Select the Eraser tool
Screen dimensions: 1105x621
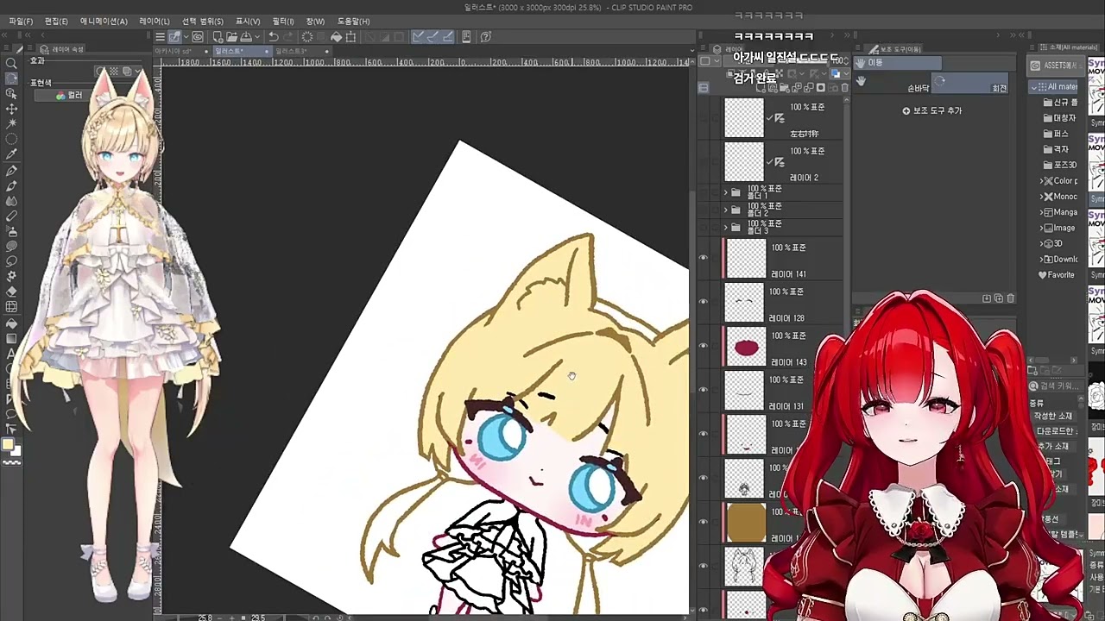[x=11, y=292]
